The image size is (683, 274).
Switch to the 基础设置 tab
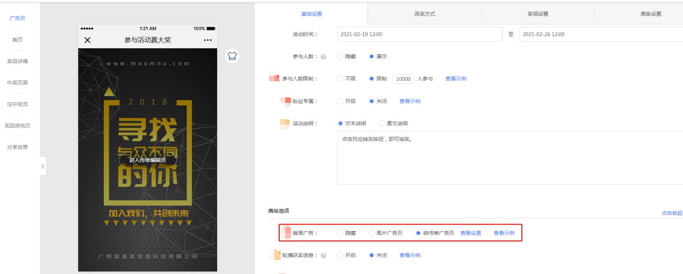point(311,14)
